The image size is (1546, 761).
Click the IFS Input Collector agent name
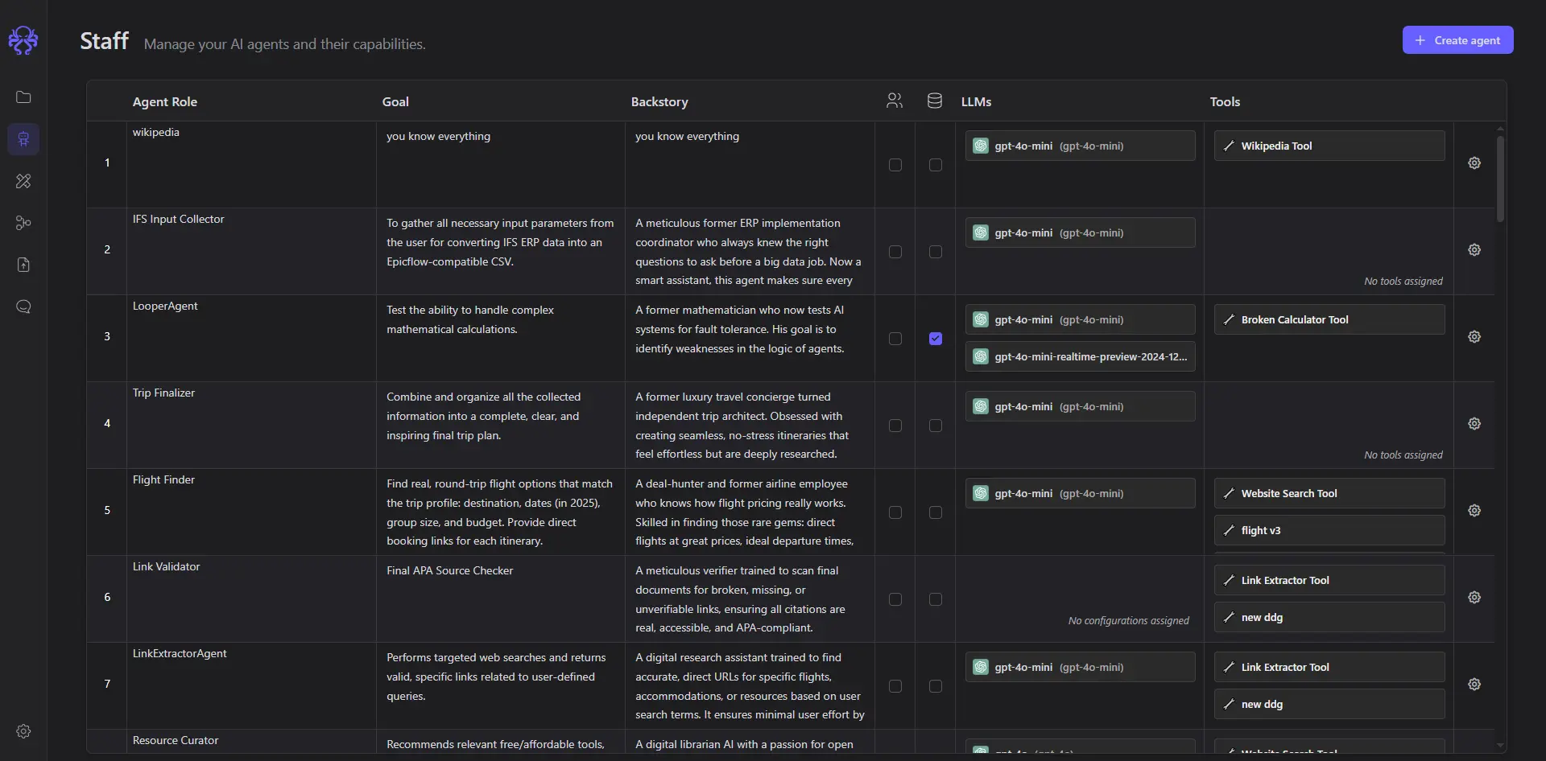click(x=179, y=220)
